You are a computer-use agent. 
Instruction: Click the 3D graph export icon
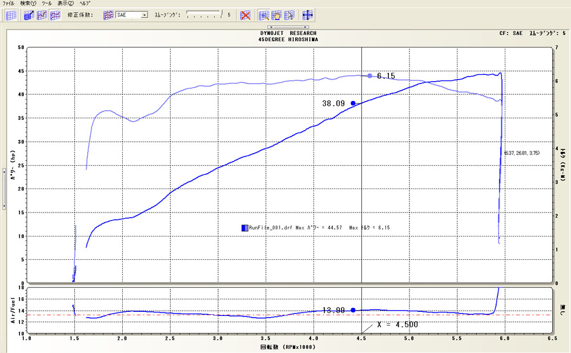tap(30, 15)
